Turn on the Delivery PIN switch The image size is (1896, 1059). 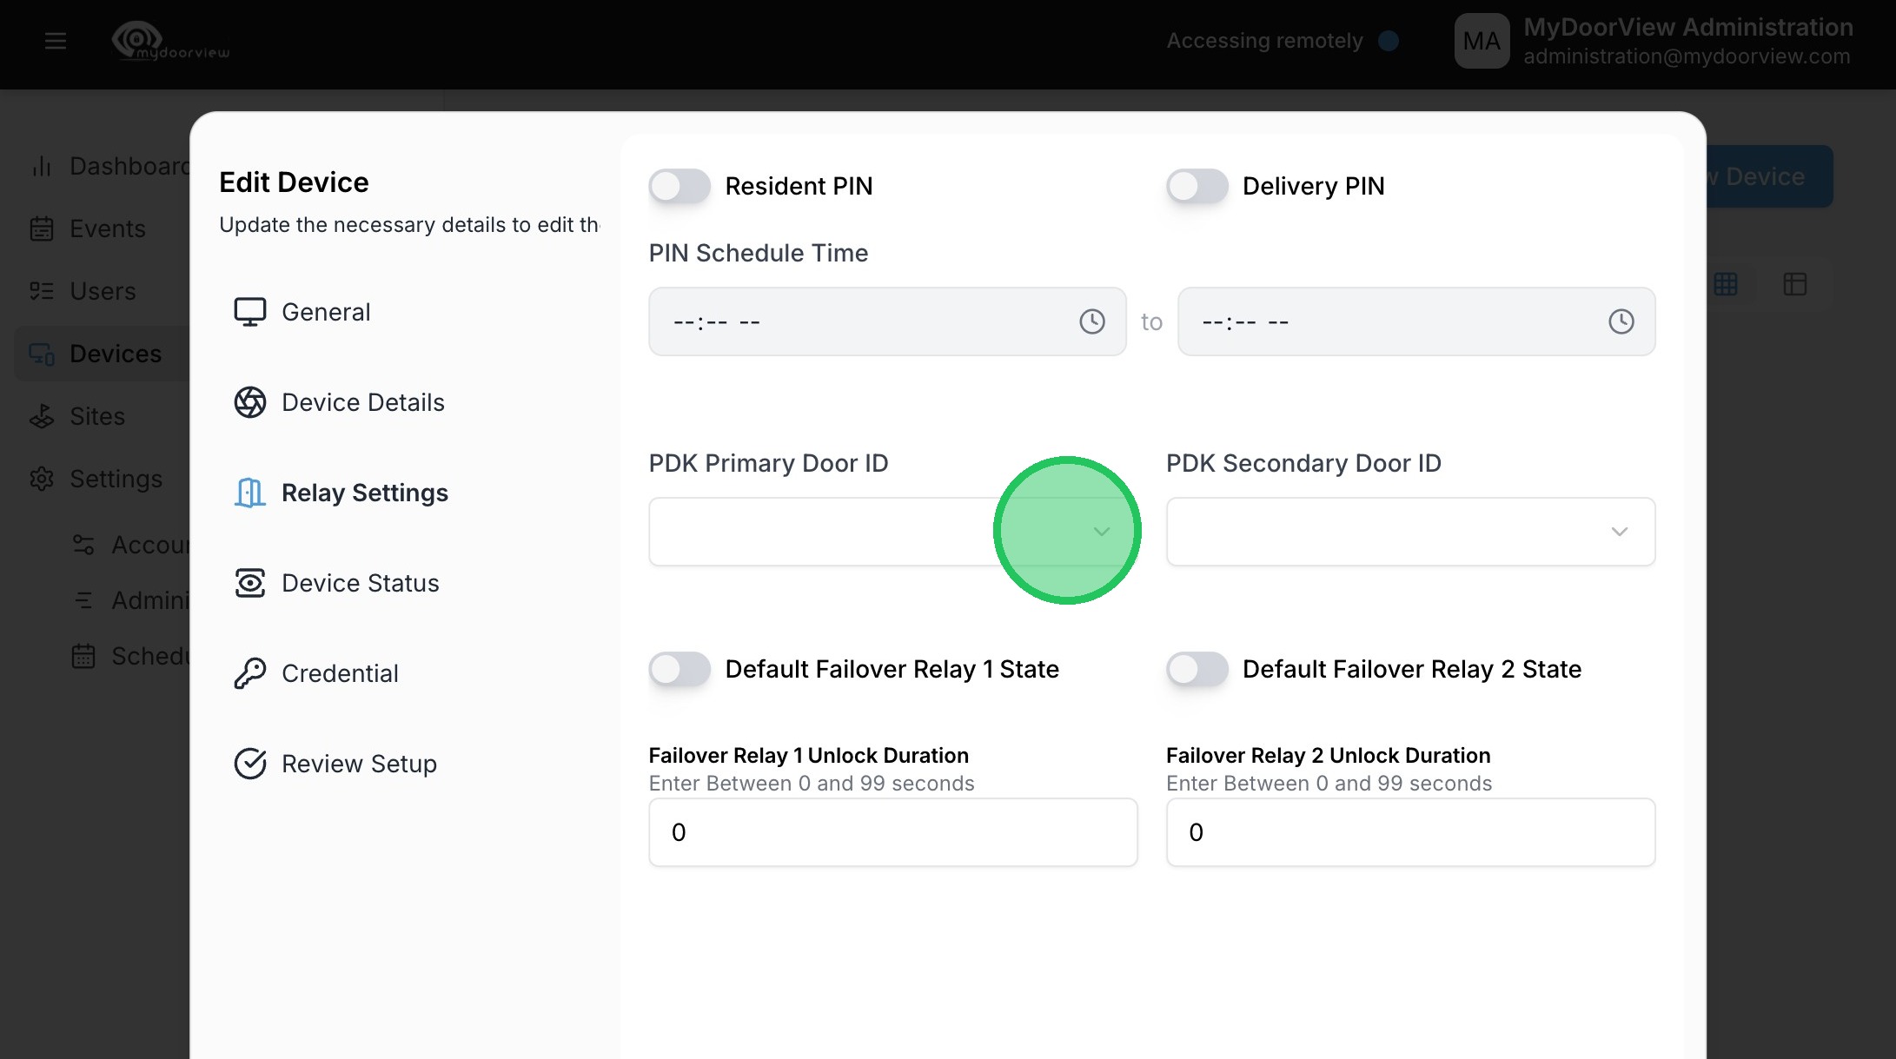(x=1197, y=186)
